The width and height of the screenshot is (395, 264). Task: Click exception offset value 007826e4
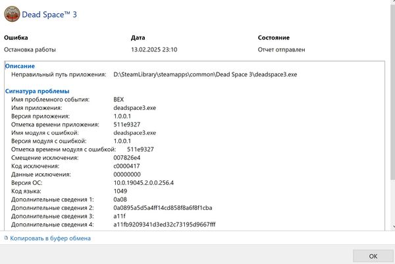127,158
